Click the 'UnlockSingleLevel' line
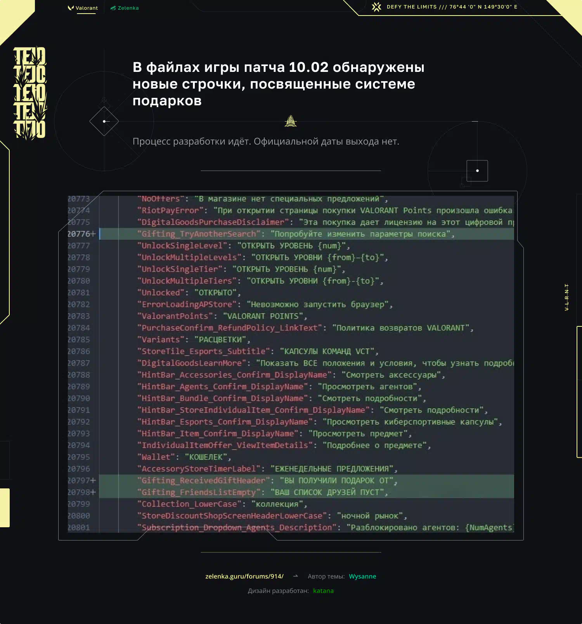Screen dimensions: 582x624 point(244,246)
